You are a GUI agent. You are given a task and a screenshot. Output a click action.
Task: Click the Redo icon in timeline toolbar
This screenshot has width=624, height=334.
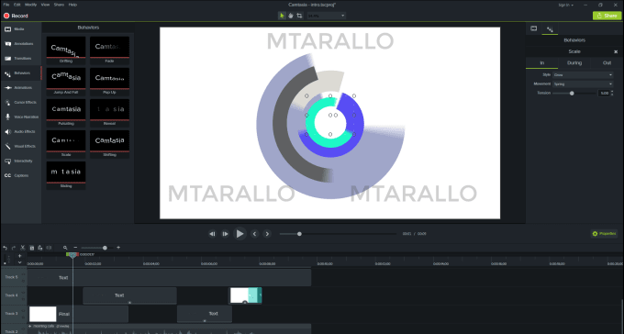click(14, 248)
